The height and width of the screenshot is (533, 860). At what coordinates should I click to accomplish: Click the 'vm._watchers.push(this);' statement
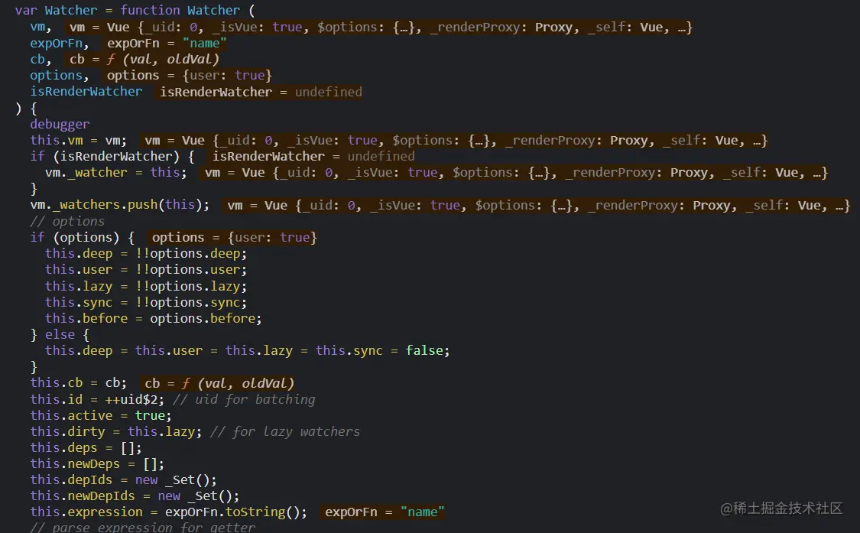click(x=119, y=205)
